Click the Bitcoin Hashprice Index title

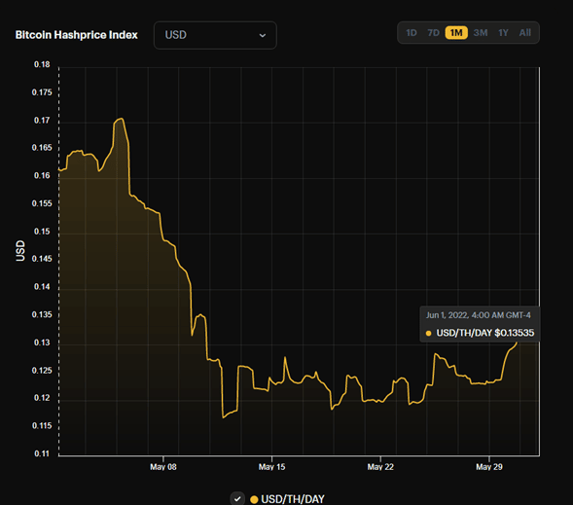77,35
